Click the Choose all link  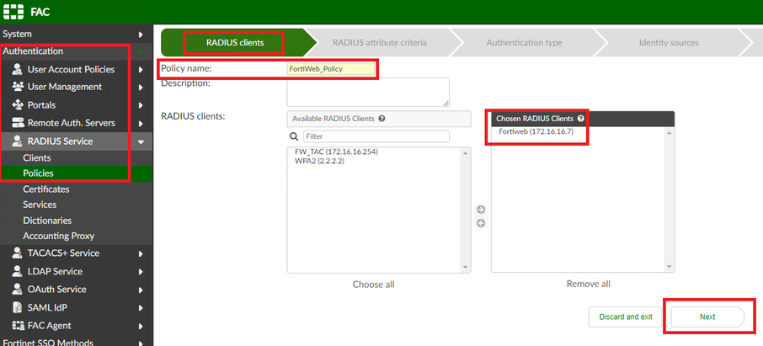point(373,285)
